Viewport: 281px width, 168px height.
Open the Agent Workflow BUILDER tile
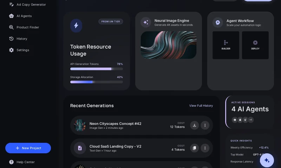coord(226,45)
